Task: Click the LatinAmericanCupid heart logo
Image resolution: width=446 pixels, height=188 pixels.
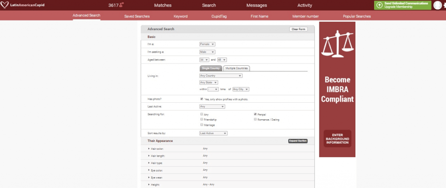Action: pos(5,5)
